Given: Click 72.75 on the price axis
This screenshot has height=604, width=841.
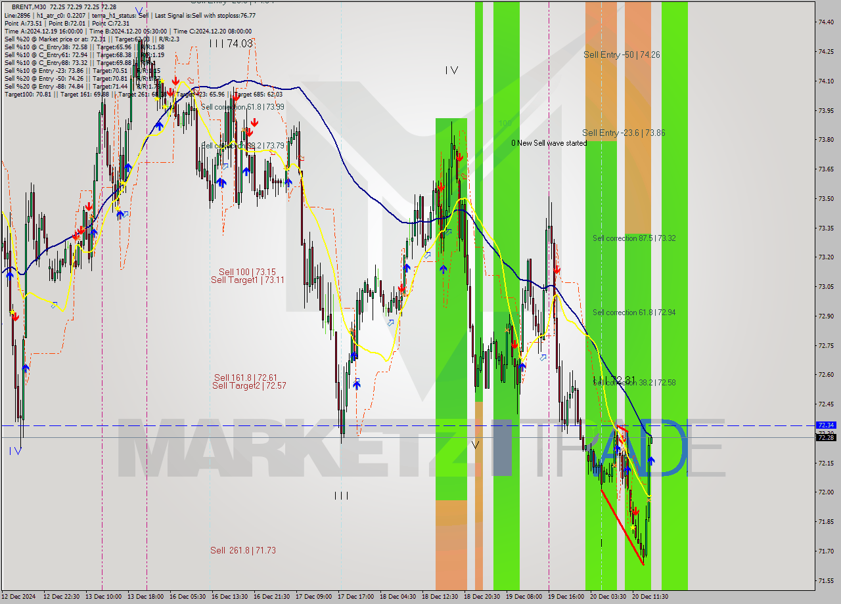Looking at the screenshot, I should tap(826, 345).
